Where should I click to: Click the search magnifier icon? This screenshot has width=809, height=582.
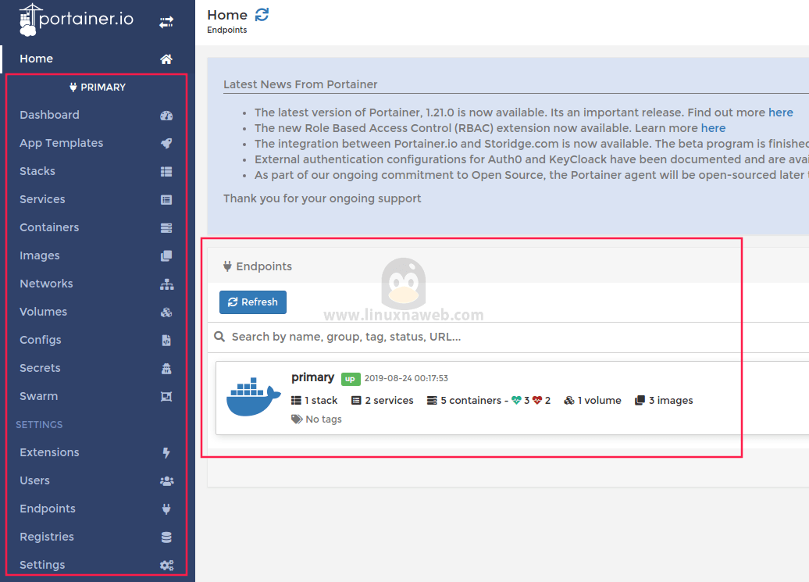click(219, 337)
